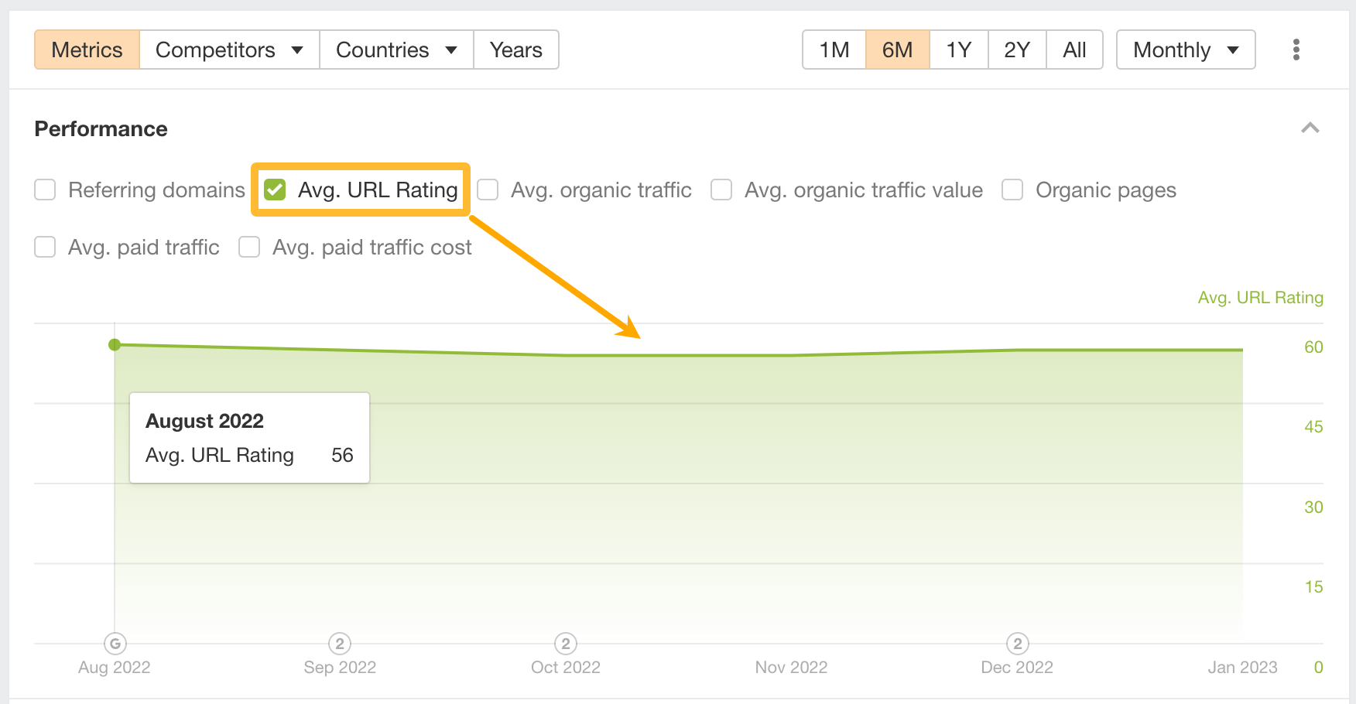The image size is (1356, 704).
Task: Uncheck Avg. URL Rating
Action: tap(274, 190)
